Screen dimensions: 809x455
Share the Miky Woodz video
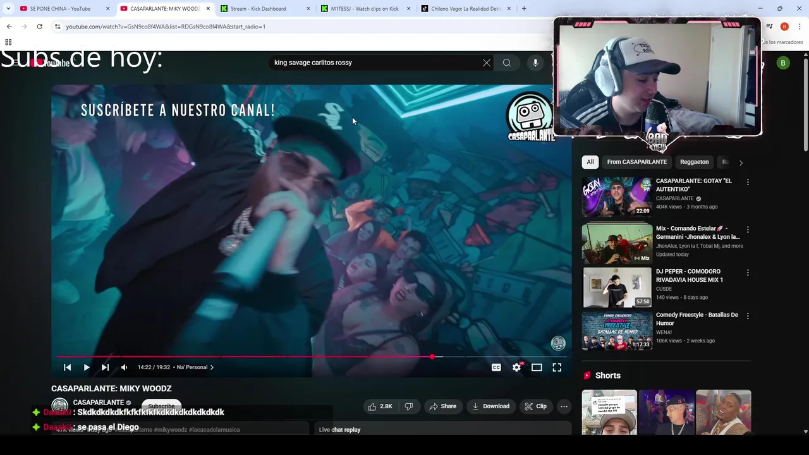point(442,406)
